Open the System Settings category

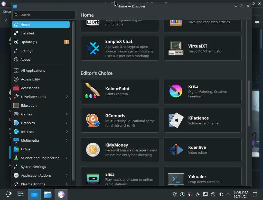[41, 167]
